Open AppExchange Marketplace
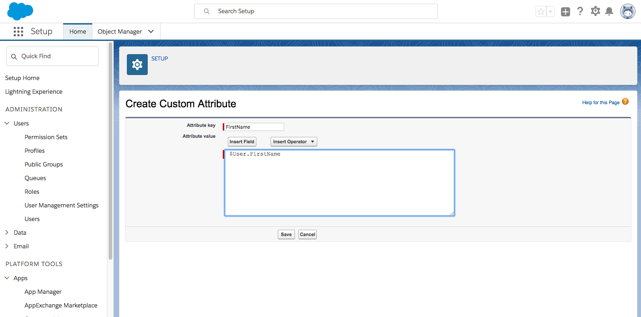The width and height of the screenshot is (641, 317). pos(61,305)
